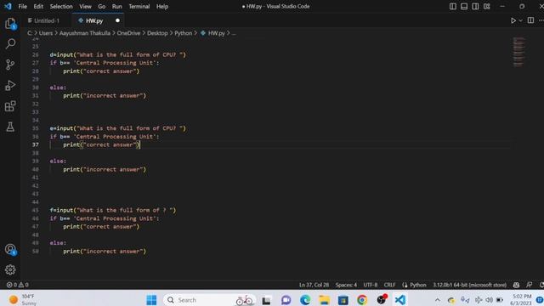
Task: Show errors and warnings in the status bar
Action: [17, 285]
